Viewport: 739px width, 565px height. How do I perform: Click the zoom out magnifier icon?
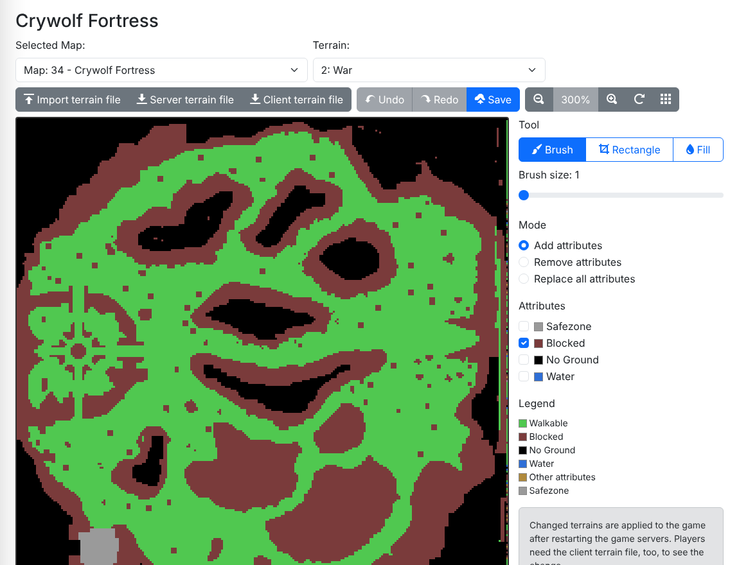[539, 100]
